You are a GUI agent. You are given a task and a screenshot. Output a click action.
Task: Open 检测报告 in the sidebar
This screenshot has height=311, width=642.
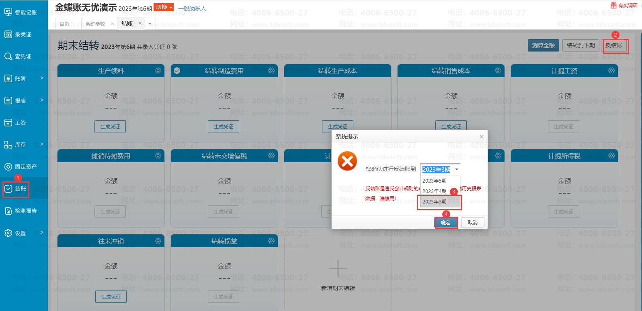click(8, 211)
